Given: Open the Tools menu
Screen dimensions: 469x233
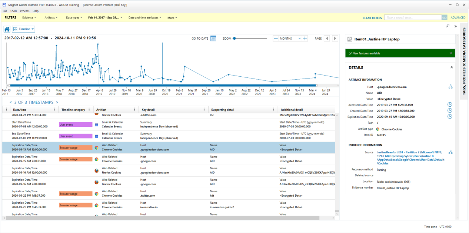Looking at the screenshot, I should (13, 11).
